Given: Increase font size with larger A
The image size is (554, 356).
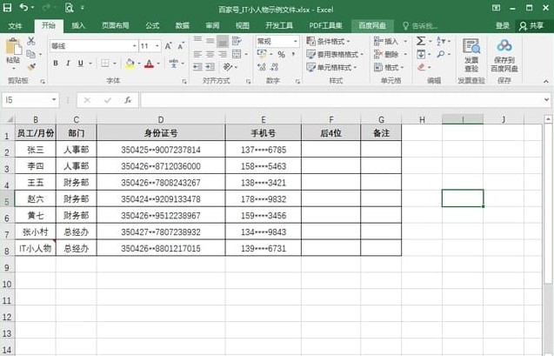Looking at the screenshot, I should (169, 46).
